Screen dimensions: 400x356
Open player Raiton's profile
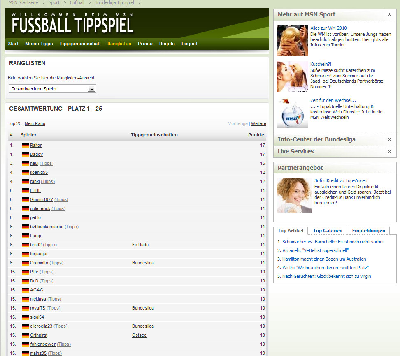[36, 145]
